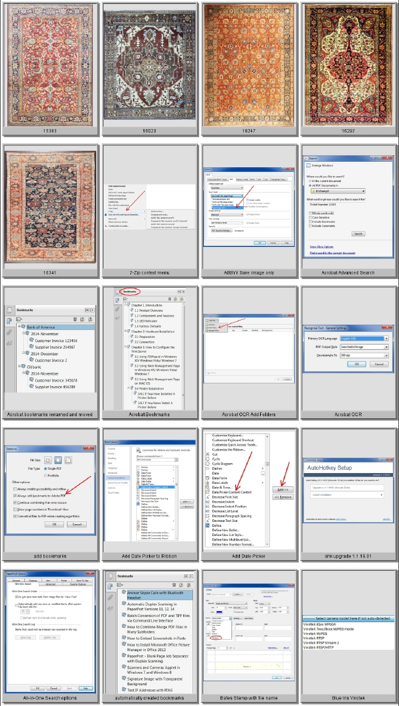This screenshot has height=706, width=399.
Task: Click the 'Blue Iris Vivotek' caption text
Action: tap(348, 698)
